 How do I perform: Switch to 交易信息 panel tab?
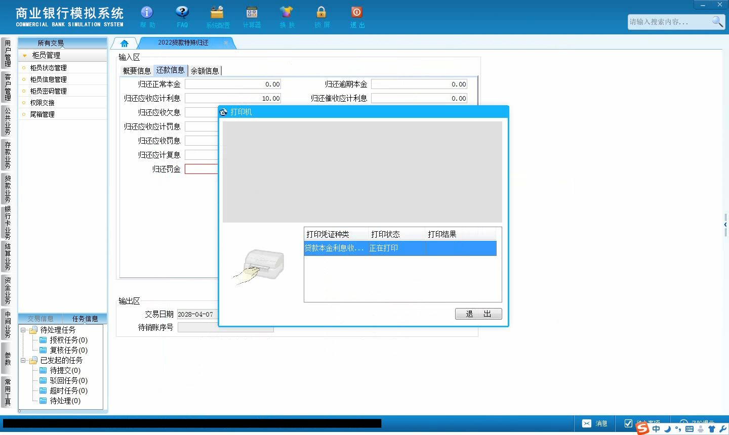[40, 319]
